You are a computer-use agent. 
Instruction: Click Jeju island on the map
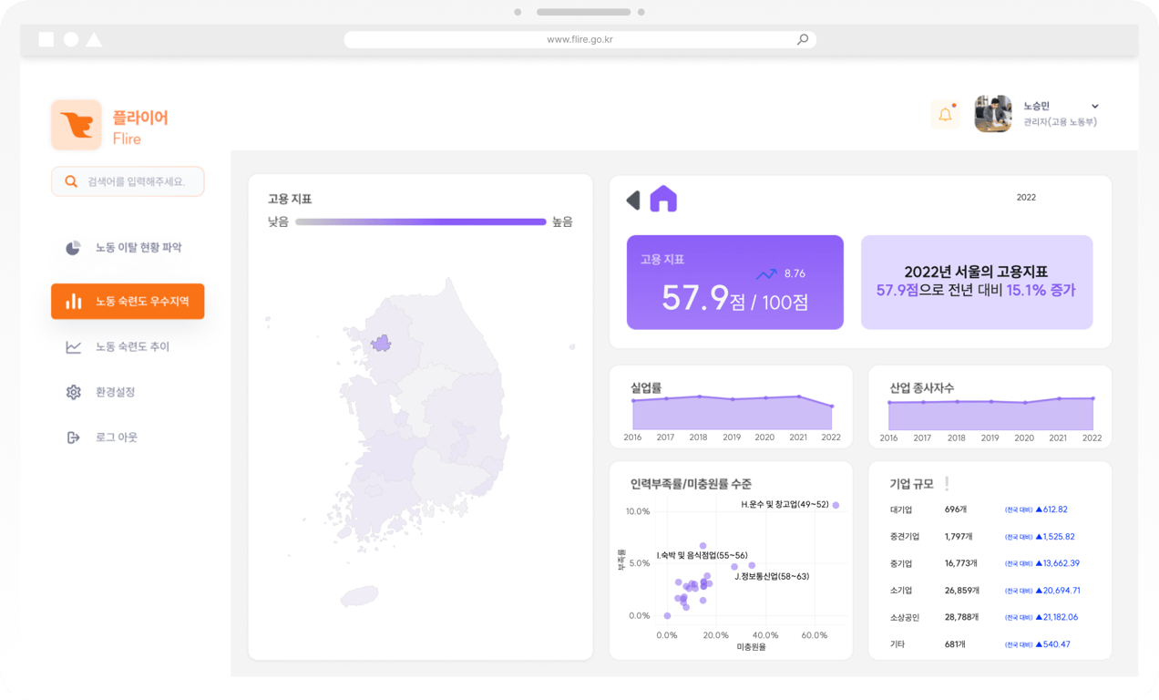(x=359, y=597)
